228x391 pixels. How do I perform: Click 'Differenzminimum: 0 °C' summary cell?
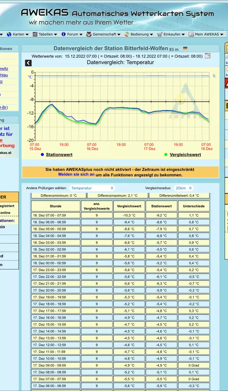tap(59, 195)
